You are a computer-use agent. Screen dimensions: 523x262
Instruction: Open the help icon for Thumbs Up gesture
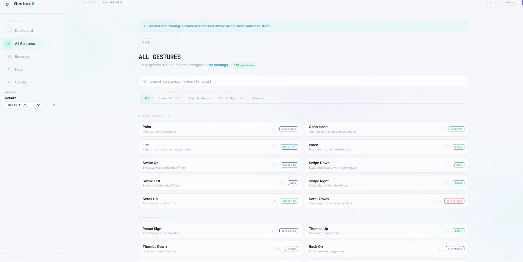click(x=446, y=231)
